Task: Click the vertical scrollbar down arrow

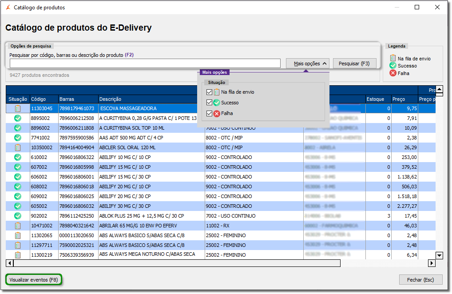Action: click(x=439, y=255)
